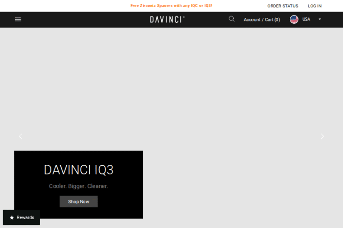This screenshot has width=343, height=228.
Task: Click the DAVINCI IQ3 heading
Action: coord(79,170)
